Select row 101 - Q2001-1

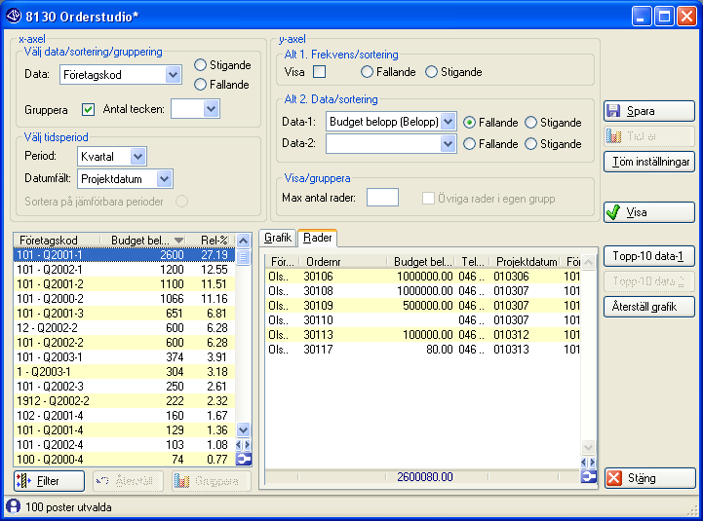(x=125, y=255)
